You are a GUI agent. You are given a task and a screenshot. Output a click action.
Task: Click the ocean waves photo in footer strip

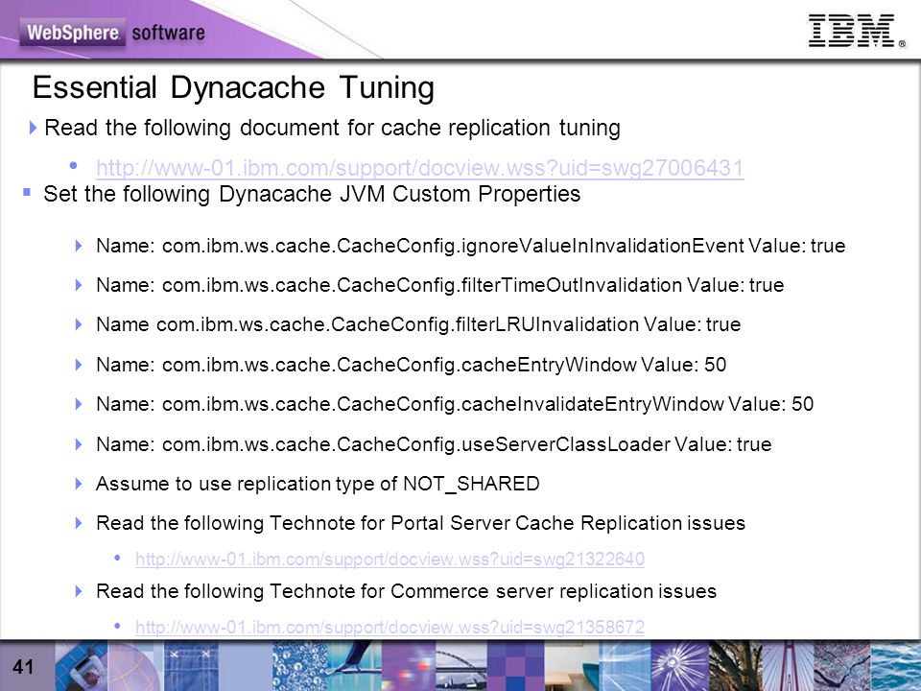(x=896, y=666)
